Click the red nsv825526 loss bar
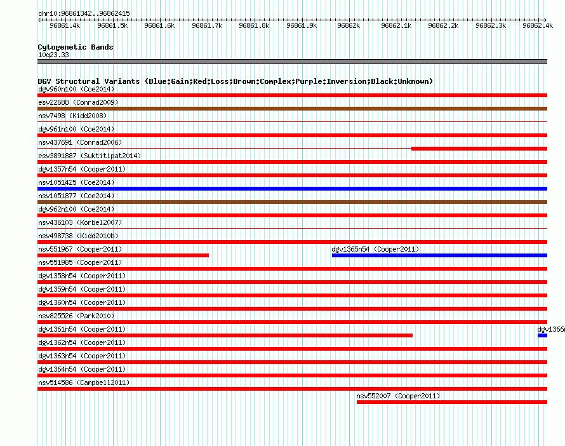This screenshot has height=446, width=565. pos(292,322)
